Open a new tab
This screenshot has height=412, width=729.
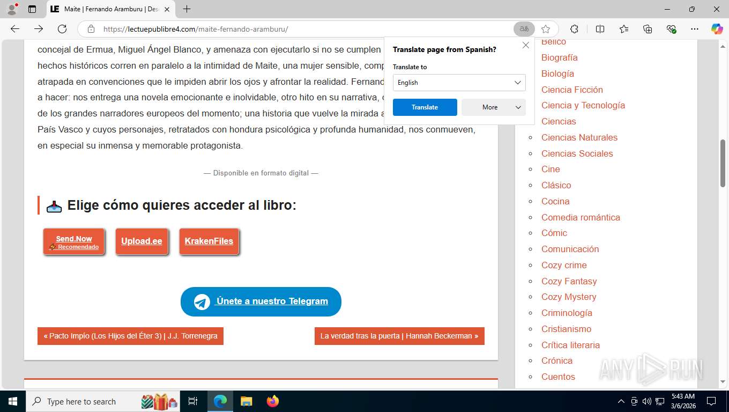coord(187,9)
